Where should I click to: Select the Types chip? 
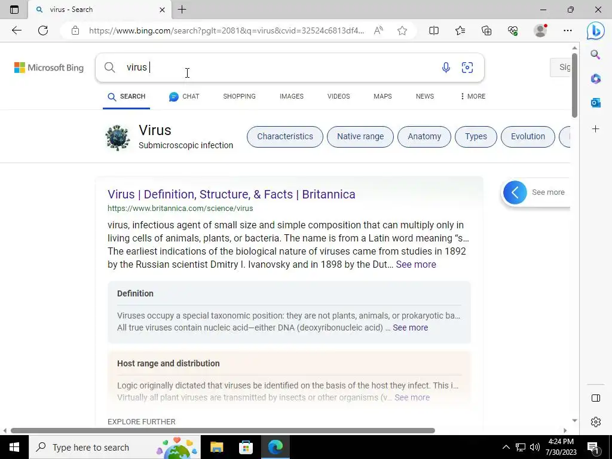[476, 137]
